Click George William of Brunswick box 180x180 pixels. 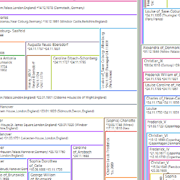tap(49, 176)
